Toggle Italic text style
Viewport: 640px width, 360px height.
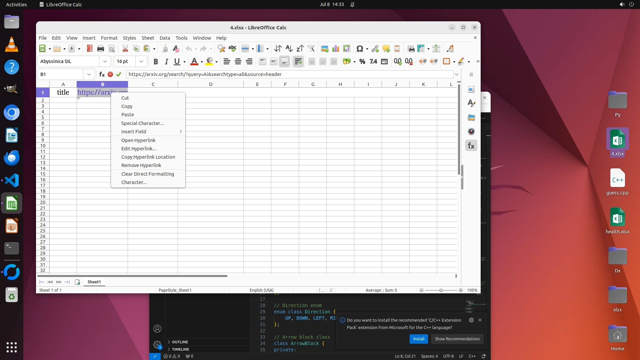(166, 61)
